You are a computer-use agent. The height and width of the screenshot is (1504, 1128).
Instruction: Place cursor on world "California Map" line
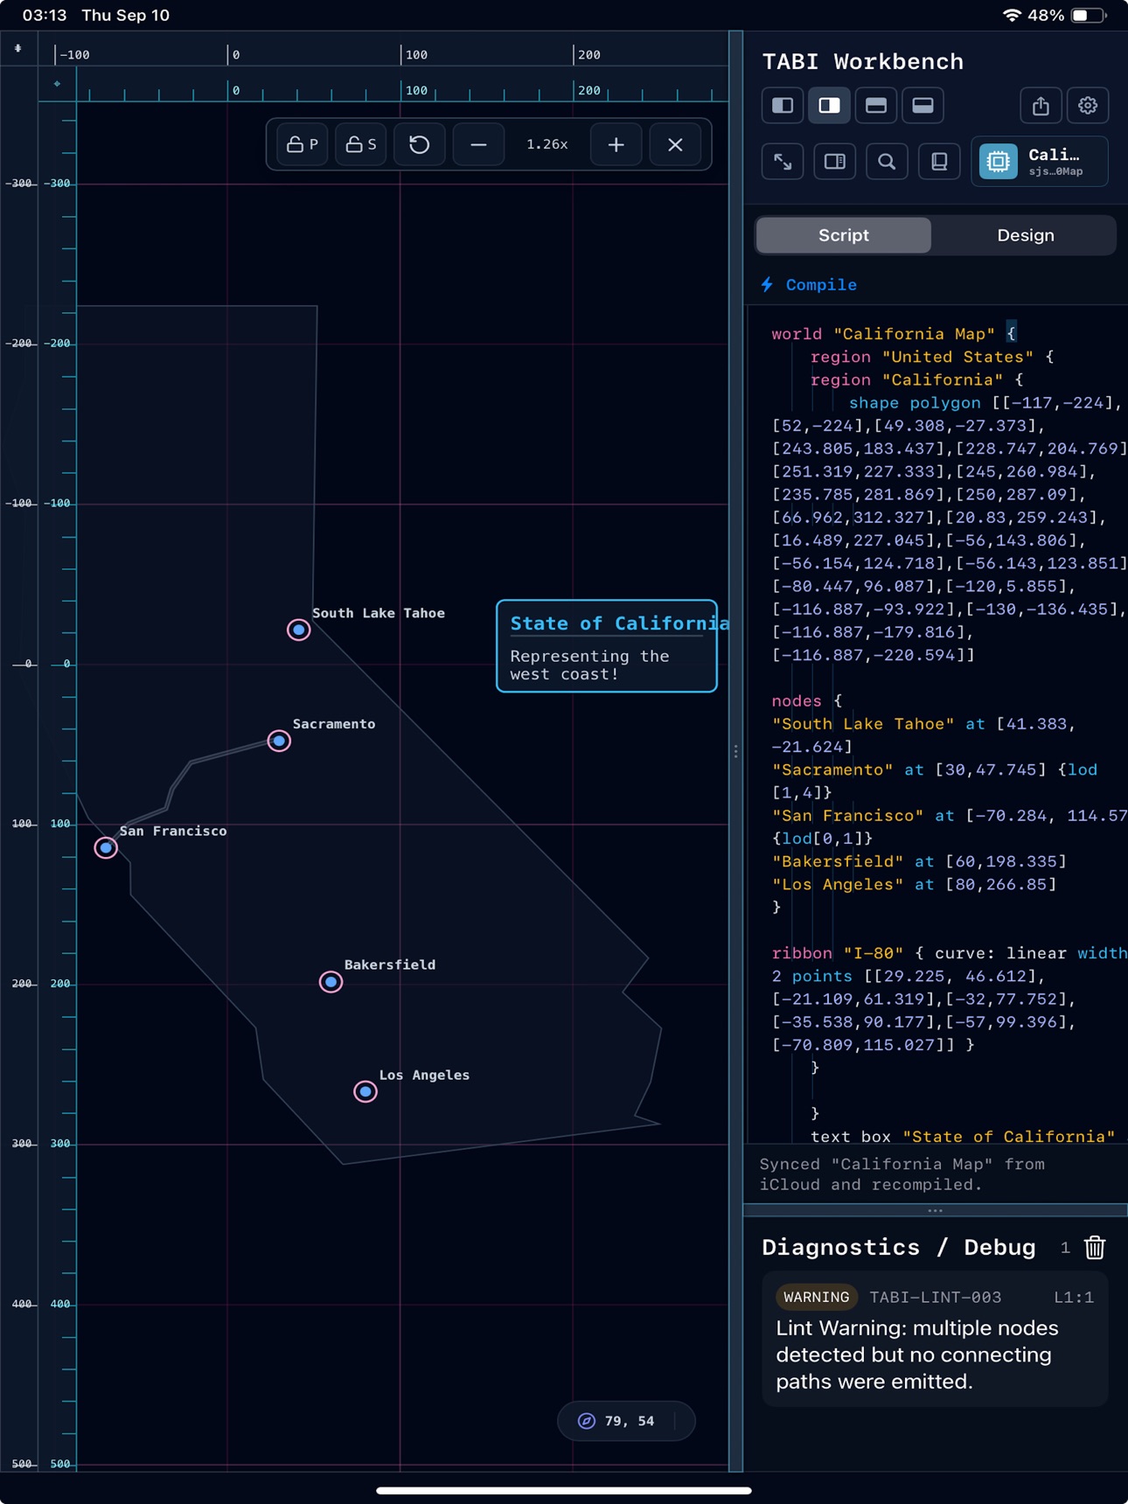pyautogui.click(x=894, y=334)
